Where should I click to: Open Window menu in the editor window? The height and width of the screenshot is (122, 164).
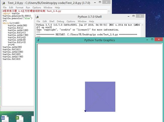point(48,8)
